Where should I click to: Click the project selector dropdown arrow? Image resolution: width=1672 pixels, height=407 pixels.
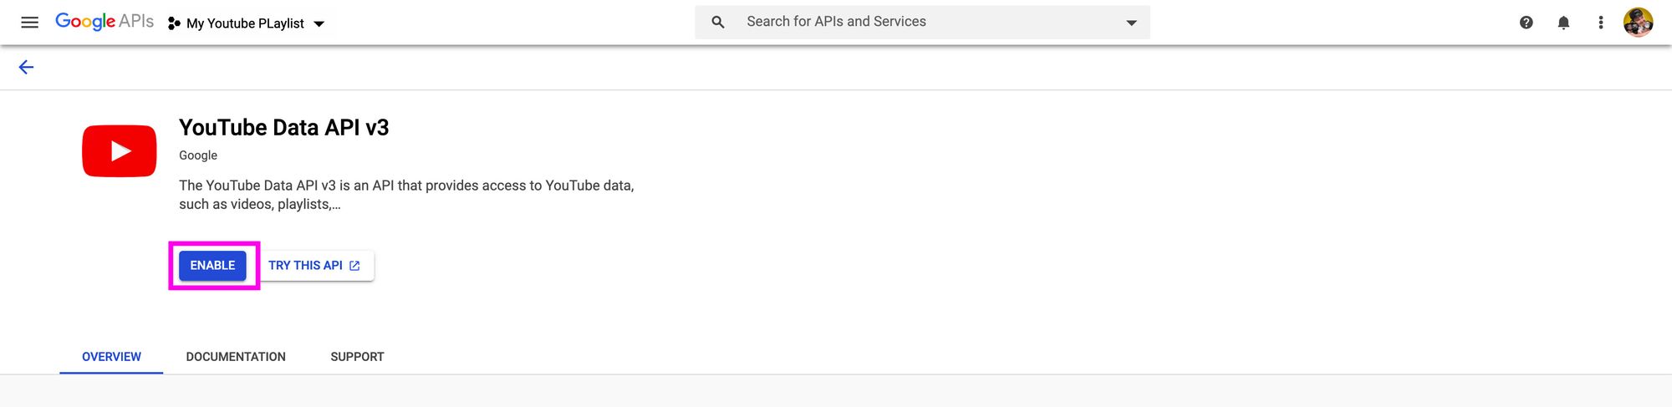click(319, 24)
